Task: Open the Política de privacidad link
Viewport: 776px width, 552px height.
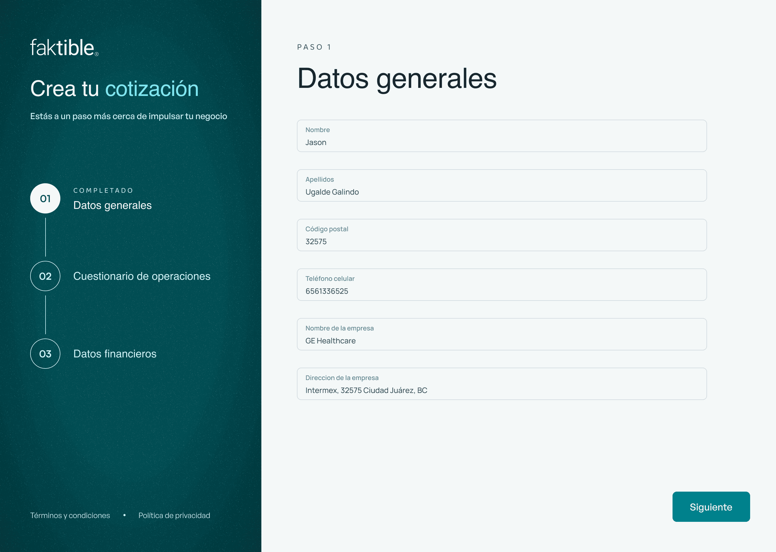Action: tap(174, 515)
